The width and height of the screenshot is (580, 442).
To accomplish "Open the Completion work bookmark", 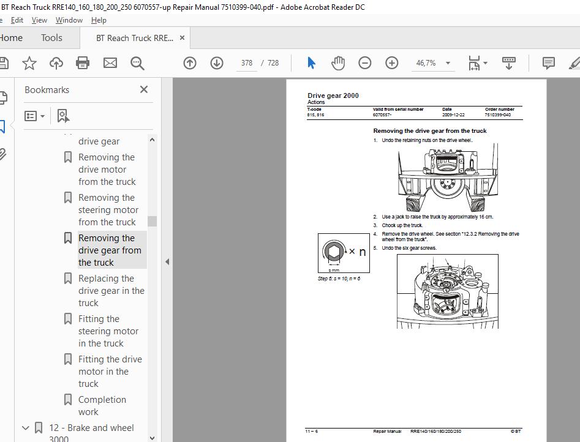I will click(102, 406).
